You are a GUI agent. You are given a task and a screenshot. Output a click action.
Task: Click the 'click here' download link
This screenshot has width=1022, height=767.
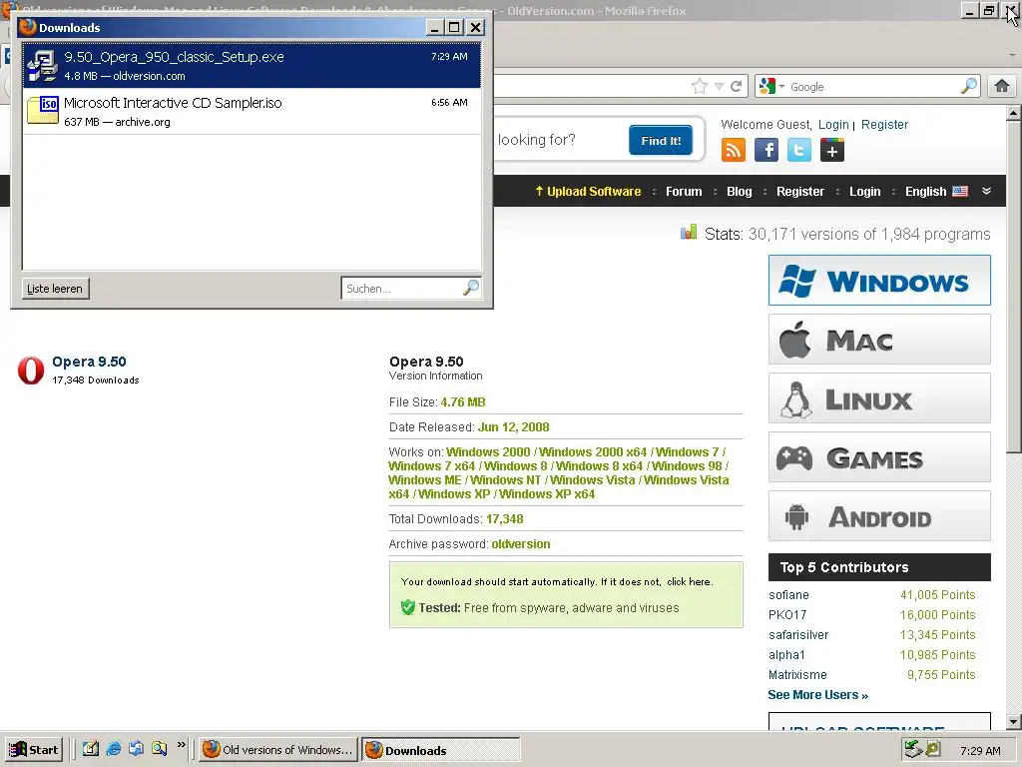(689, 582)
